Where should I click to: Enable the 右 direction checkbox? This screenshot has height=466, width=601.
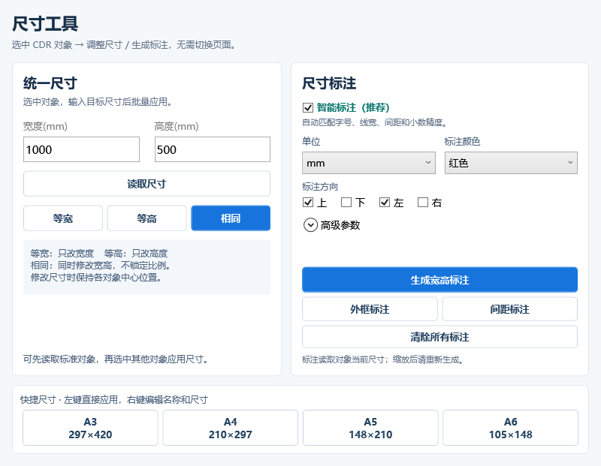pyautogui.click(x=423, y=202)
